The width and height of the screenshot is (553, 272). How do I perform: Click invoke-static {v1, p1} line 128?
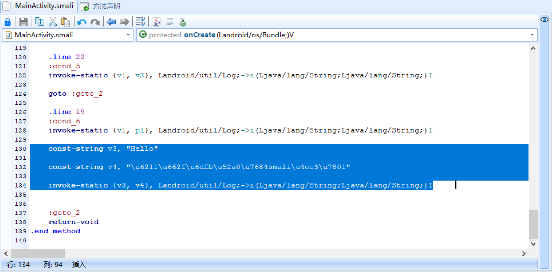coord(240,130)
